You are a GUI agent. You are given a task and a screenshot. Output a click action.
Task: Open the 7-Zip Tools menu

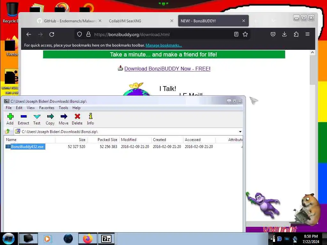pos(63,108)
